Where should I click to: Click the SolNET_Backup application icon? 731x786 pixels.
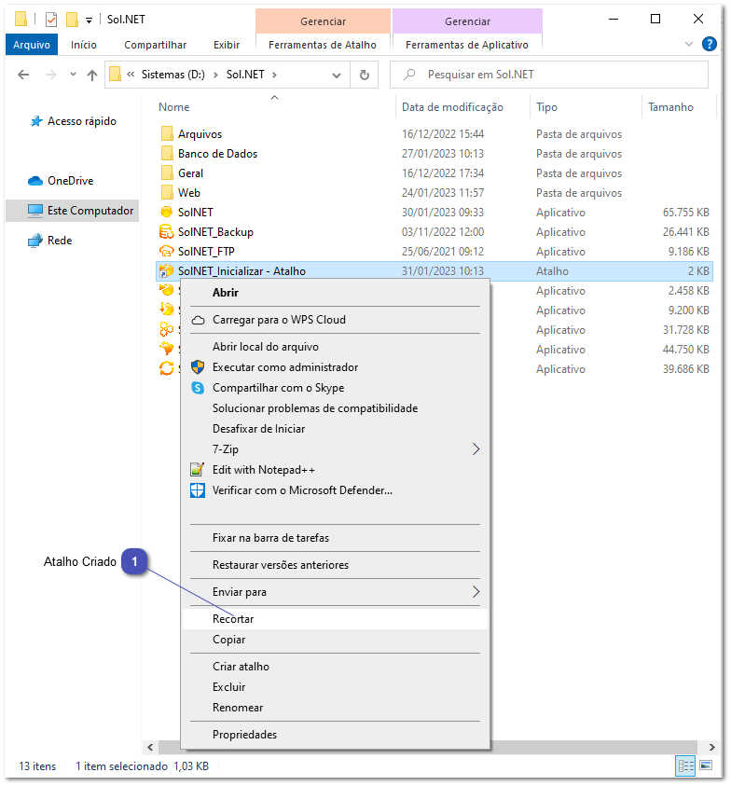tap(167, 231)
